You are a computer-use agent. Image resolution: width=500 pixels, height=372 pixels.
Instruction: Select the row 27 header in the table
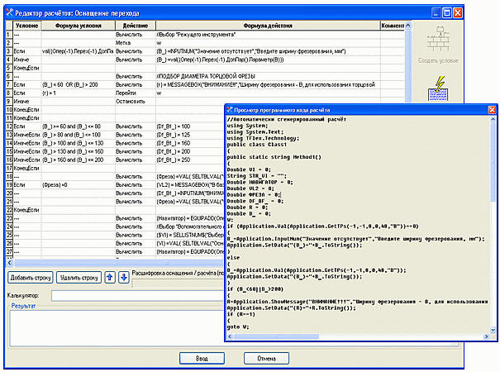click(9, 251)
